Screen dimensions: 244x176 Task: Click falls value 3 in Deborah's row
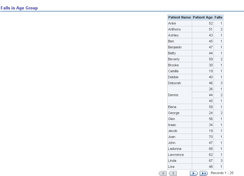pos(219,83)
